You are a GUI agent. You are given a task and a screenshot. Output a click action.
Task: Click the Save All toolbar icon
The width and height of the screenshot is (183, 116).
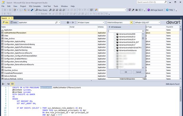32,10
